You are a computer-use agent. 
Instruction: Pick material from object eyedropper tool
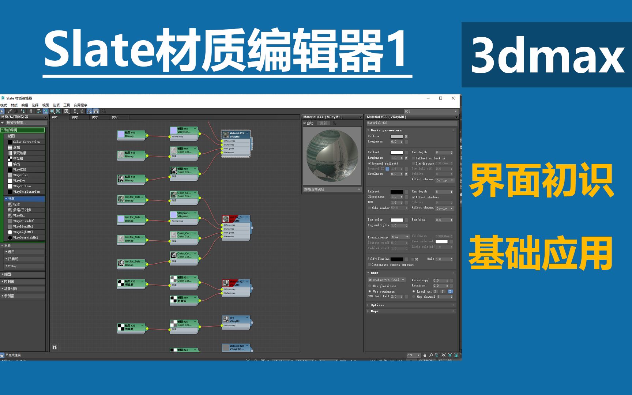pos(10,111)
